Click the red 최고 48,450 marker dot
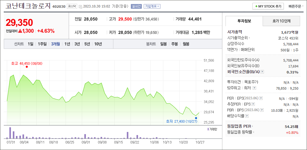This screenshot has width=307, height=150. pos(27,67)
